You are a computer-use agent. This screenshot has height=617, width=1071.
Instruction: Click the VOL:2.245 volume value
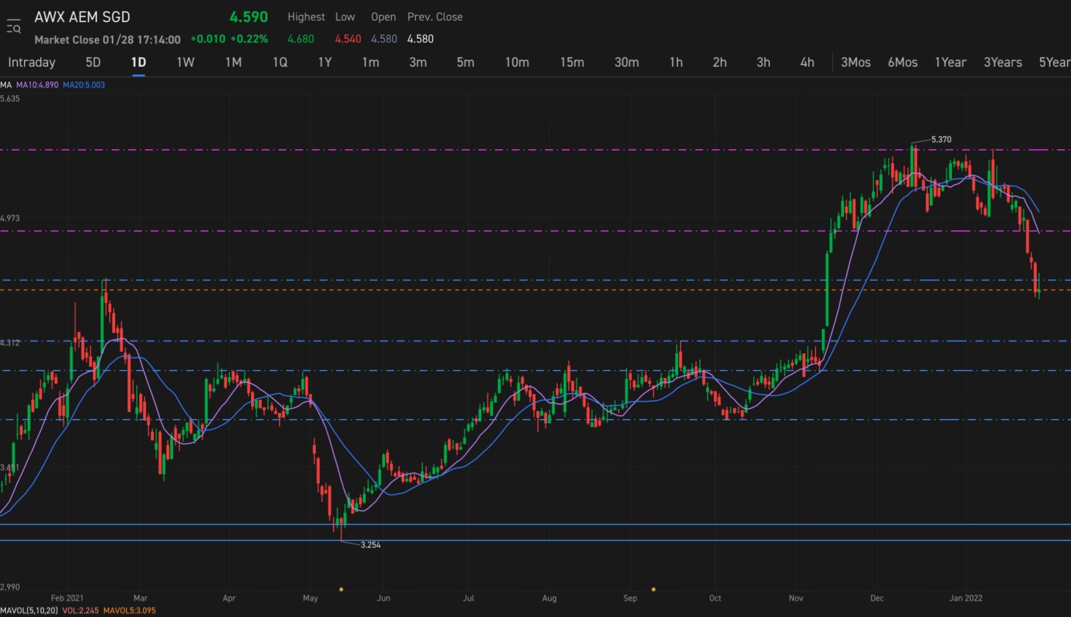point(80,610)
